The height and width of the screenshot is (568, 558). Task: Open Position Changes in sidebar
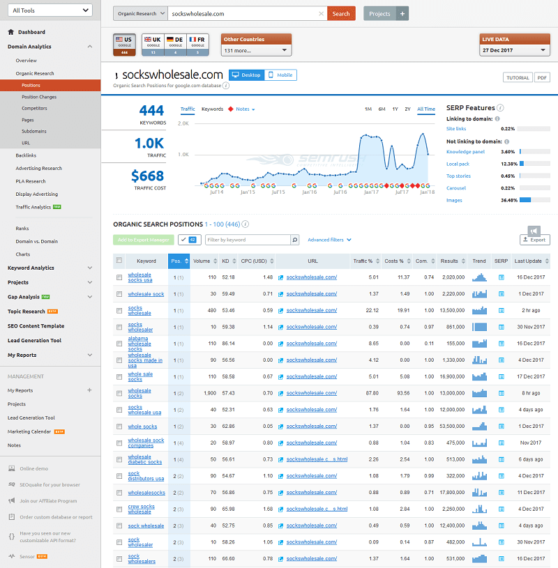pos(39,97)
